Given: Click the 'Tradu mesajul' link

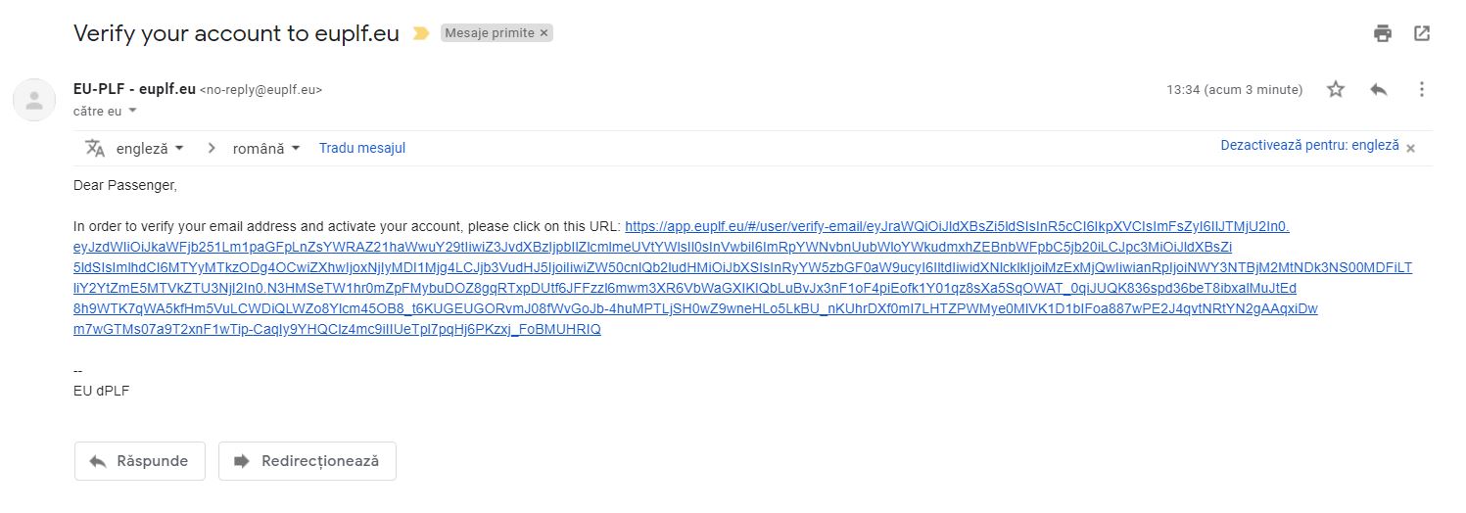Looking at the screenshot, I should tap(362, 148).
